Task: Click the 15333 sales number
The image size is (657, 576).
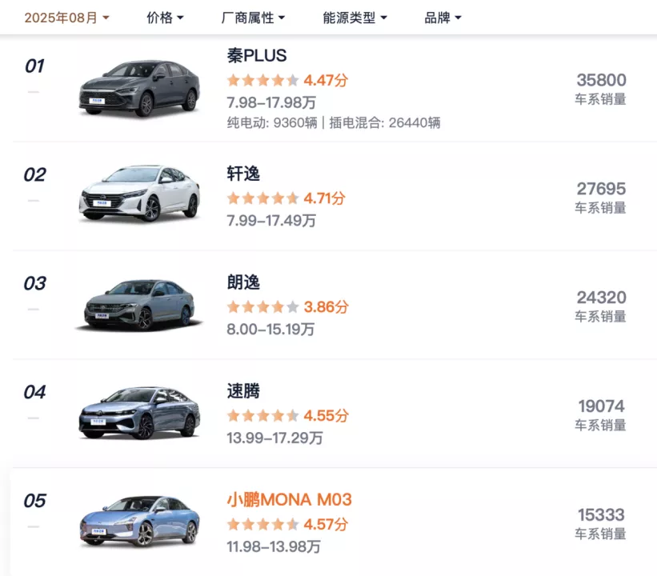Action: click(x=601, y=515)
